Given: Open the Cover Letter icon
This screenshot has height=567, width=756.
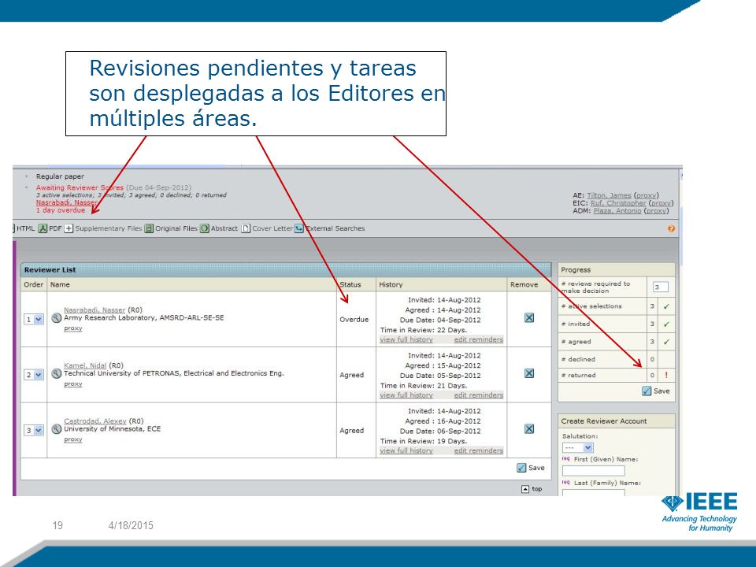Looking at the screenshot, I should coord(246,228).
